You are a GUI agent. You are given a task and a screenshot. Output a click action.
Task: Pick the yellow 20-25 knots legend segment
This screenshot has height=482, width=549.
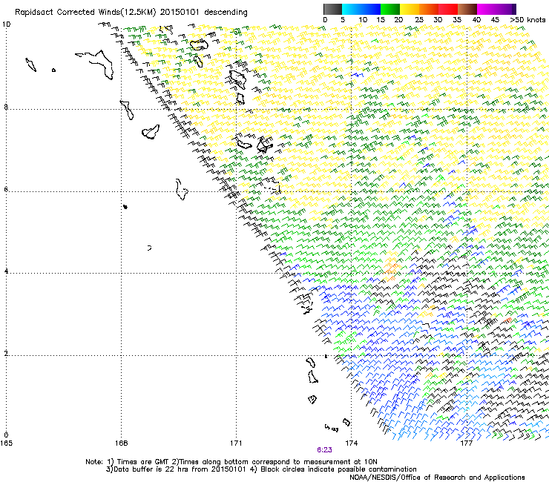tap(410, 9)
